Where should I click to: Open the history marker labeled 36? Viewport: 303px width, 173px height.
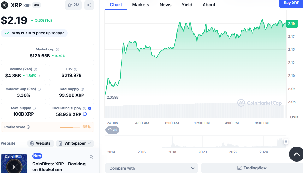tap(112, 130)
